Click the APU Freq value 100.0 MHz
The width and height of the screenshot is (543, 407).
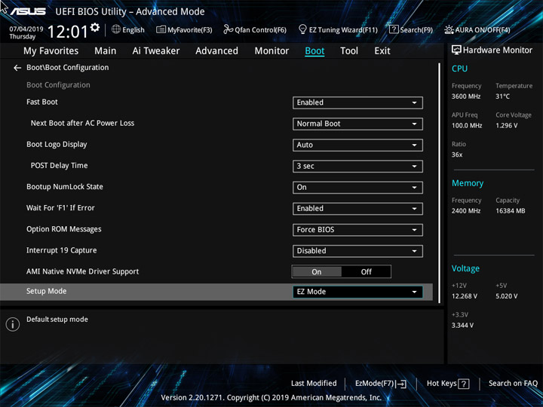pos(467,125)
